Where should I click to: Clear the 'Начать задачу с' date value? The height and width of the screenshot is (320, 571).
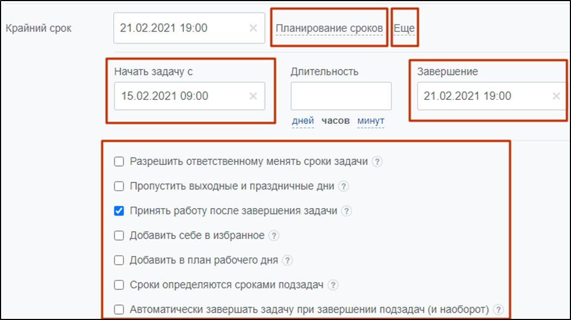253,96
